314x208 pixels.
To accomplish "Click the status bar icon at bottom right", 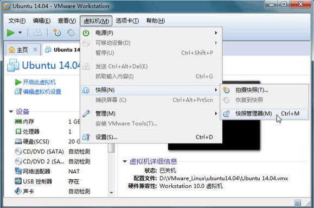I will click(298, 203).
